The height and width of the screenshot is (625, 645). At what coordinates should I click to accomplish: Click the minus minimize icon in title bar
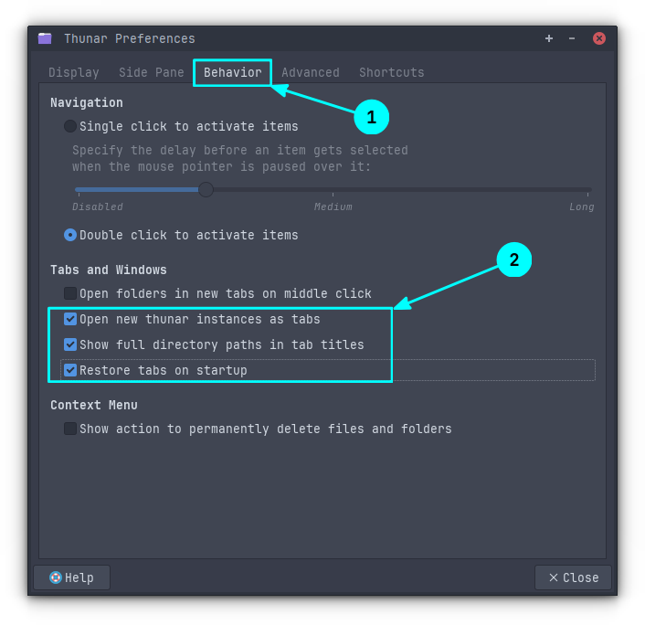tap(572, 38)
